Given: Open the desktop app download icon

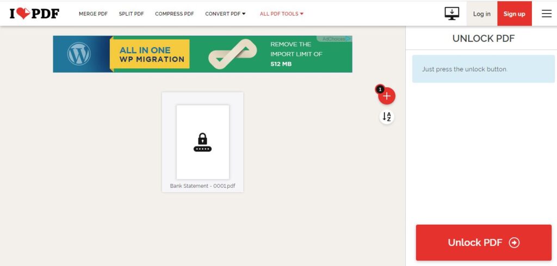Looking at the screenshot, I should click(451, 14).
